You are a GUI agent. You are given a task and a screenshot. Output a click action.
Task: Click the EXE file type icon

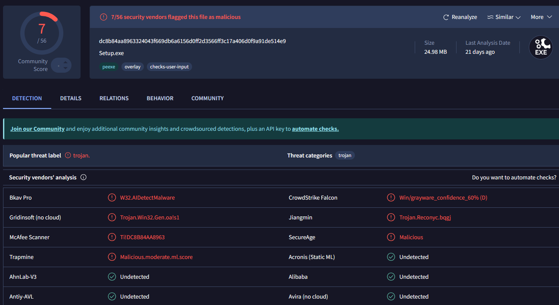click(x=541, y=47)
